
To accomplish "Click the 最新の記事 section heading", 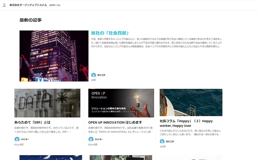I will pos(31,20).
